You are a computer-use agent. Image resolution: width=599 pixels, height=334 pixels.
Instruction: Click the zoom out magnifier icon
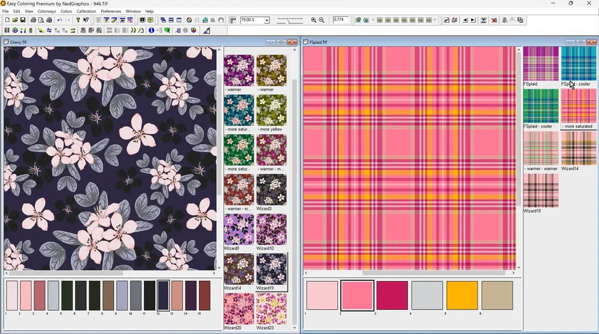click(322, 20)
